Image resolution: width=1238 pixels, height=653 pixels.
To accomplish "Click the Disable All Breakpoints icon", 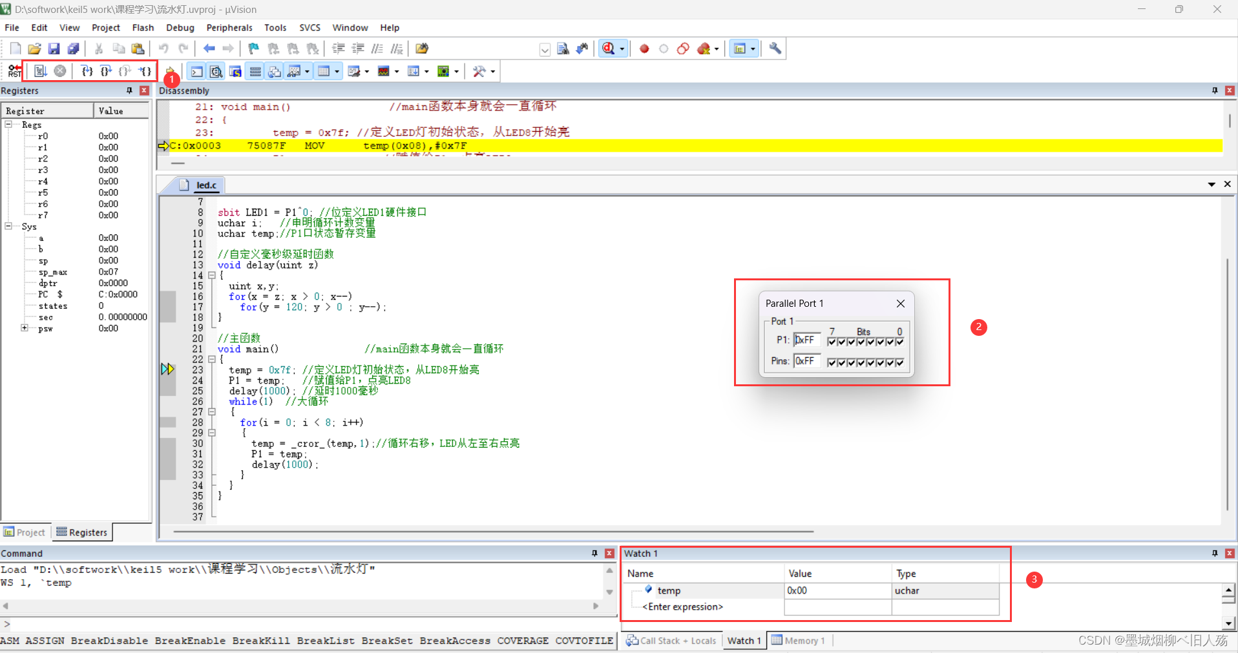I will tap(683, 48).
